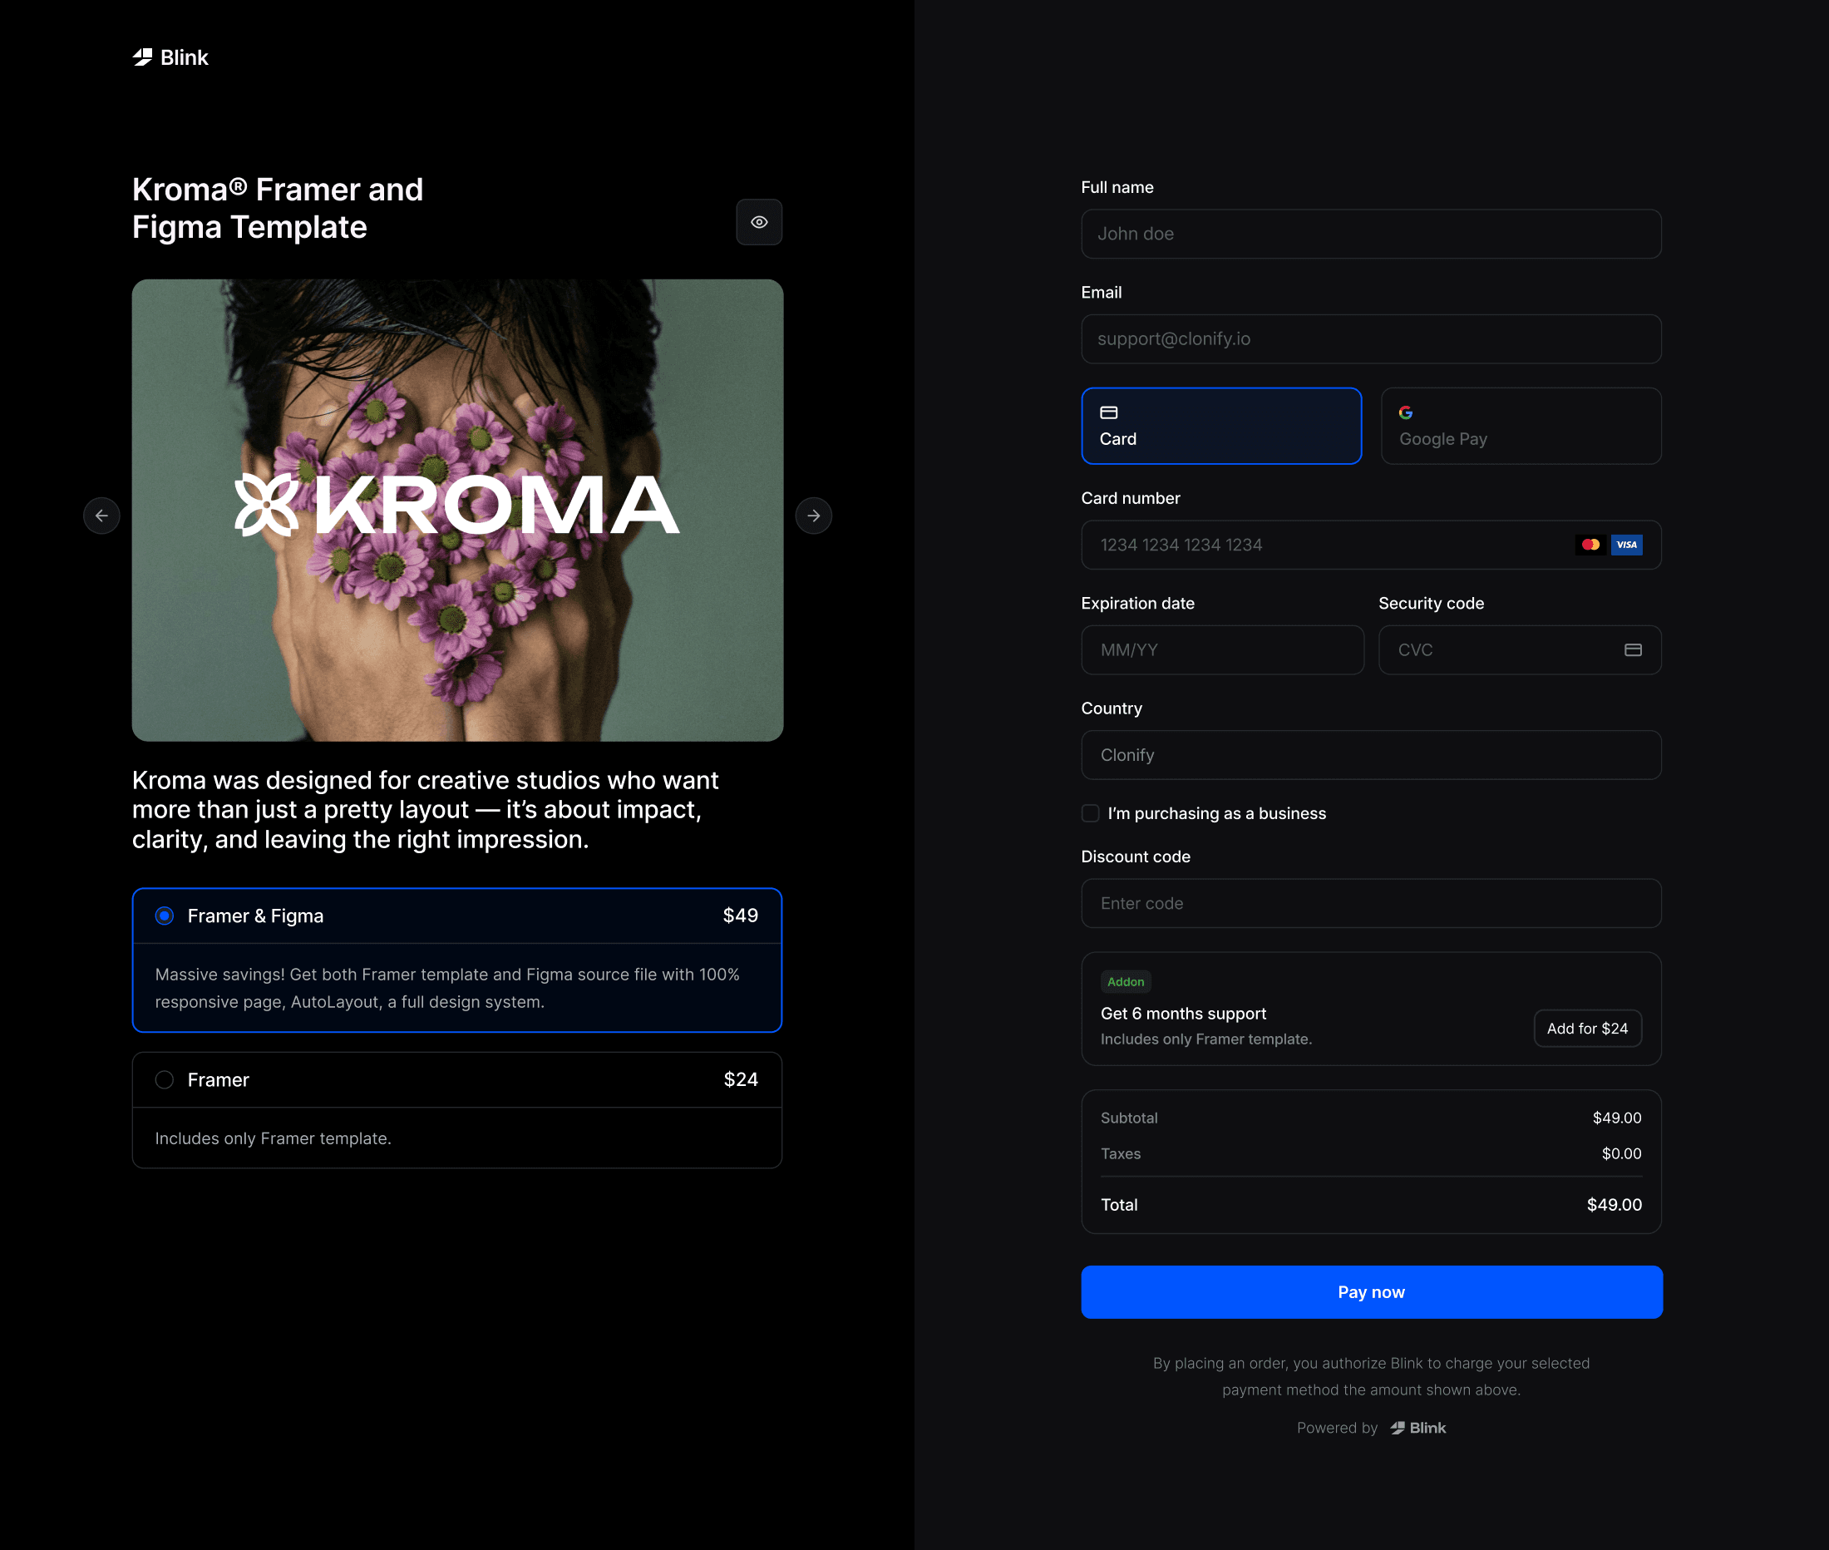Click the Discount code input
This screenshot has width=1829, height=1550.
pos(1370,903)
